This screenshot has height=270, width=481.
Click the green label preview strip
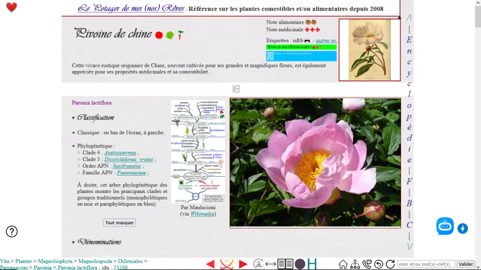click(301, 47)
